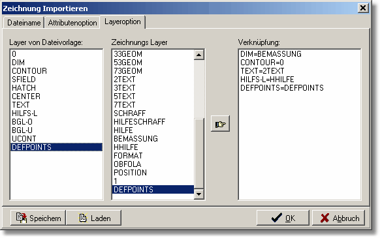Select the Layeroption tab
The height and width of the screenshot is (238, 380).
tap(123, 22)
